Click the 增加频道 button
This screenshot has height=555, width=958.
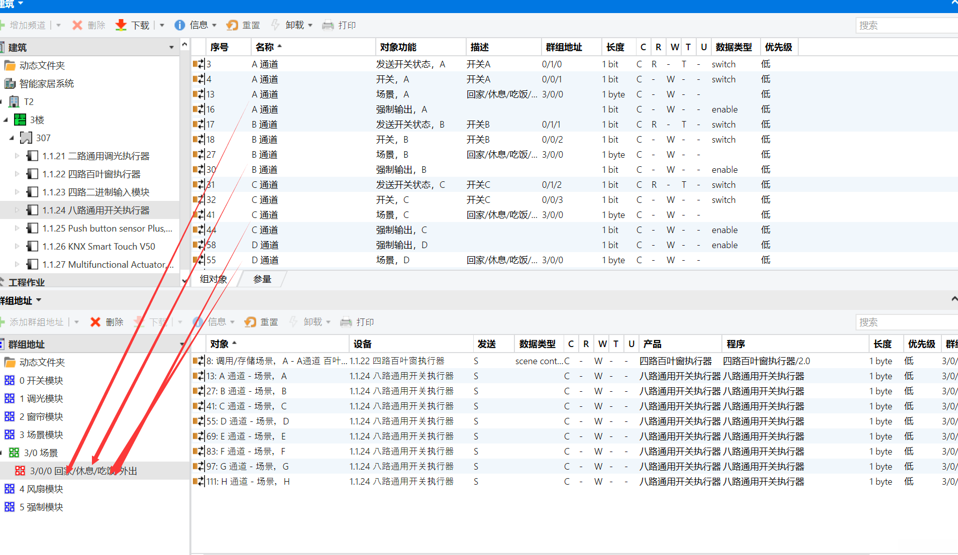click(24, 25)
